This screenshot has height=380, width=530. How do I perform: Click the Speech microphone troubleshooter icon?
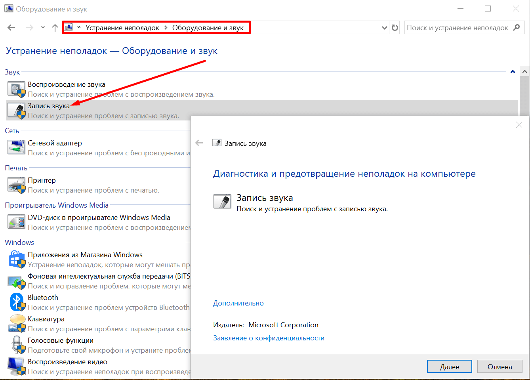pyautogui.click(x=16, y=345)
